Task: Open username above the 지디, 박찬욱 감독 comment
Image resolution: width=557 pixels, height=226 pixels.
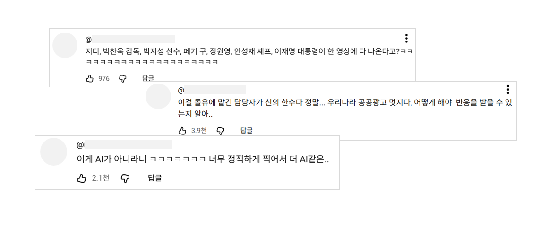Action: click(130, 39)
